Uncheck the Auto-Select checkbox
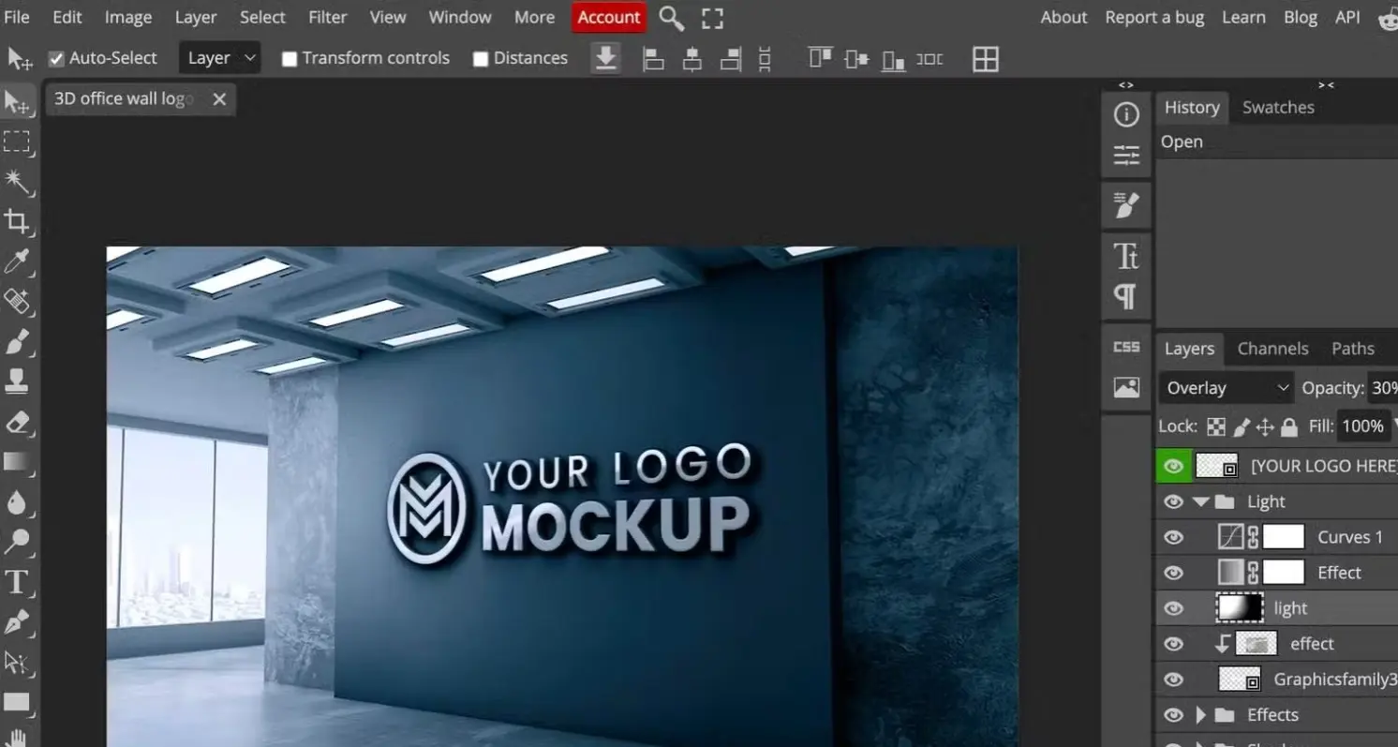 click(x=56, y=58)
